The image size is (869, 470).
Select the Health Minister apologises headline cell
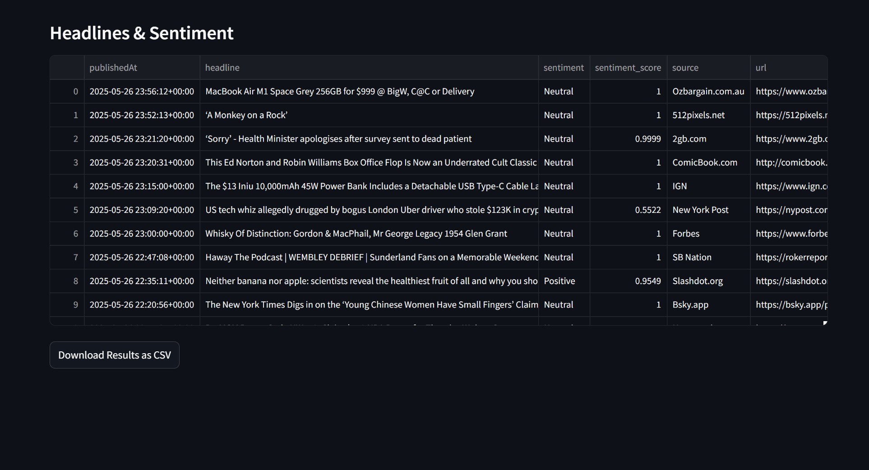point(369,139)
